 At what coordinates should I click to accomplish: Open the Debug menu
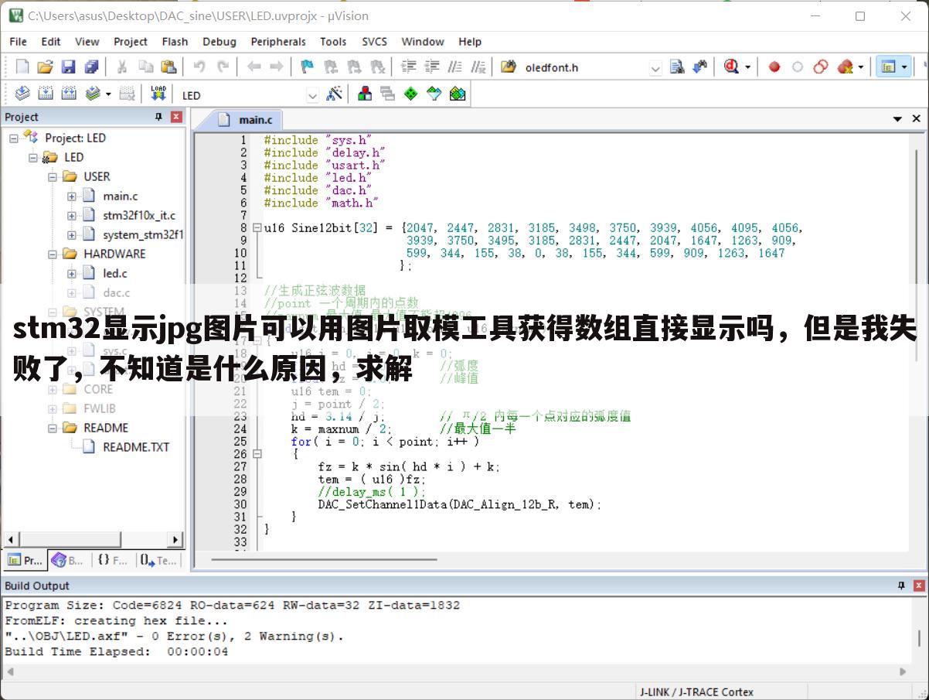(219, 42)
